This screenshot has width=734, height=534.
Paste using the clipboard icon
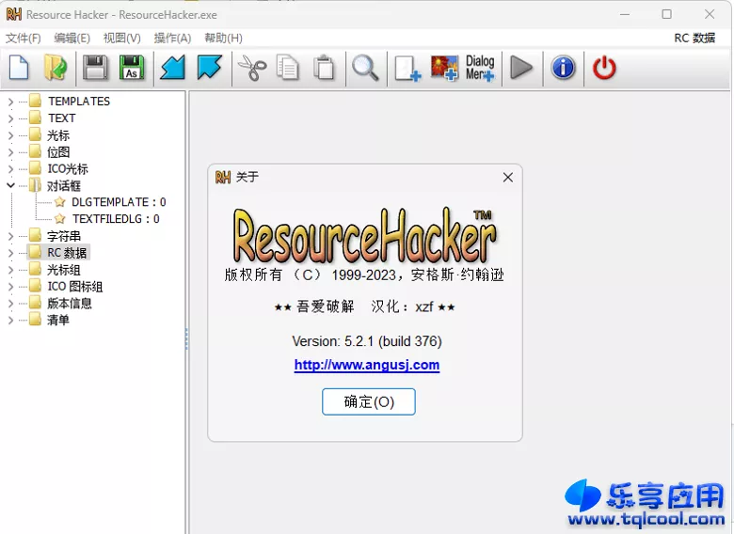324,68
